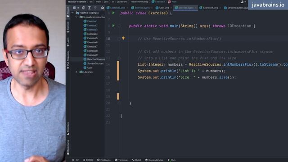Collapse the reactive-example project root
This screenshot has width=288, height=162.
tap(72, 13)
